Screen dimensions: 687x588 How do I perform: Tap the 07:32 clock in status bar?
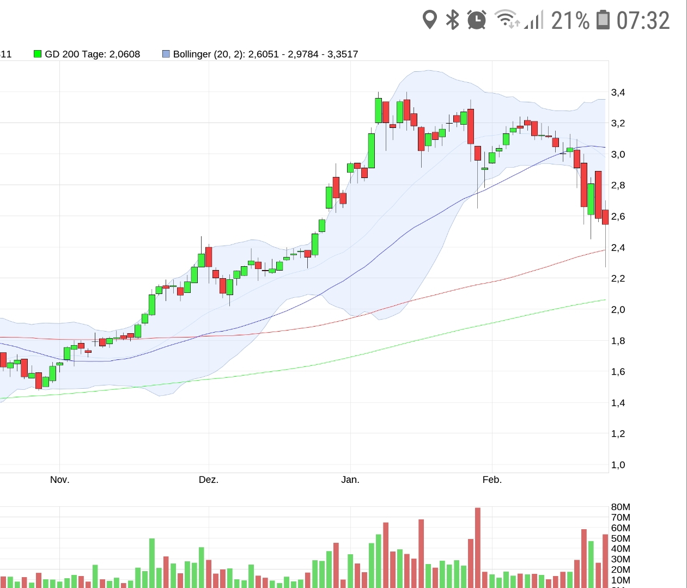643,21
